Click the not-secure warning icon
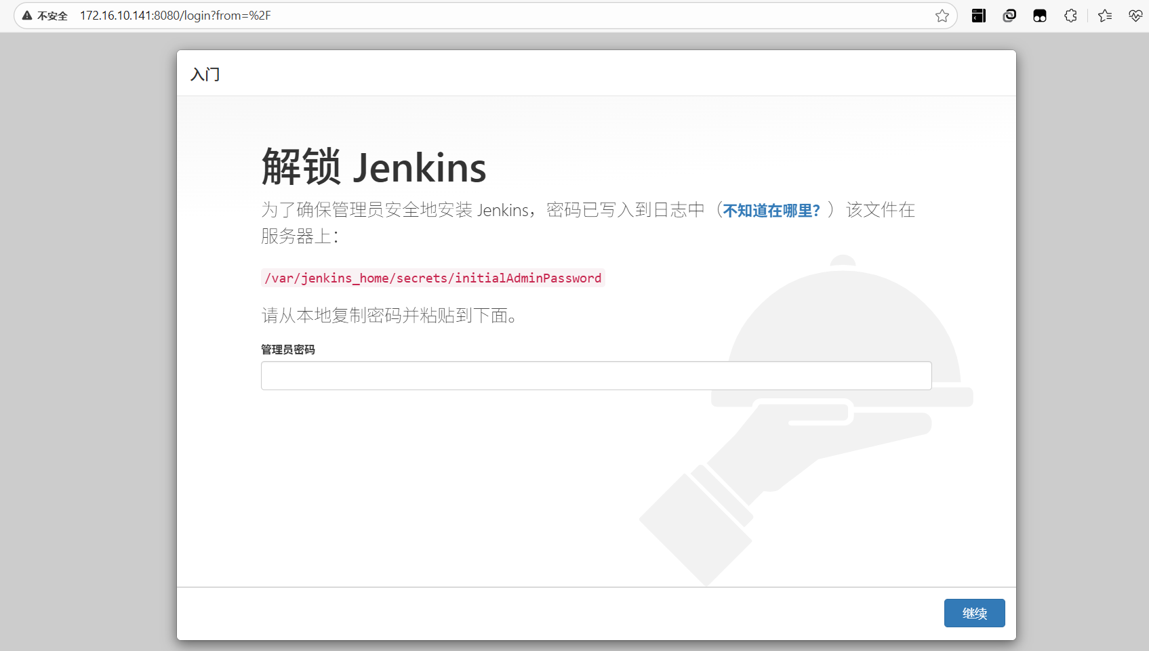Screen dimensions: 1149x651 click(x=27, y=16)
